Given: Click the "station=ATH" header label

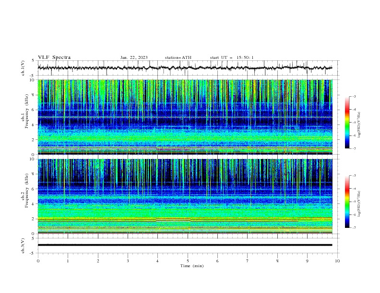Looking at the screenshot, I should 178,57.
